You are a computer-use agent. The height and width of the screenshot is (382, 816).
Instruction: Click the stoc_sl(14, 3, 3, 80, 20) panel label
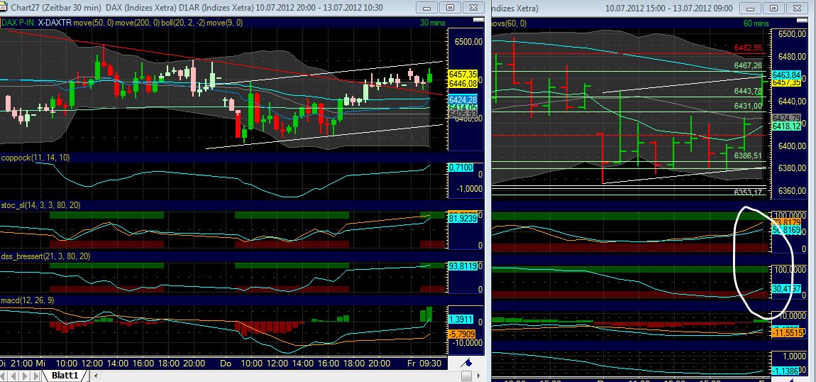click(x=41, y=206)
